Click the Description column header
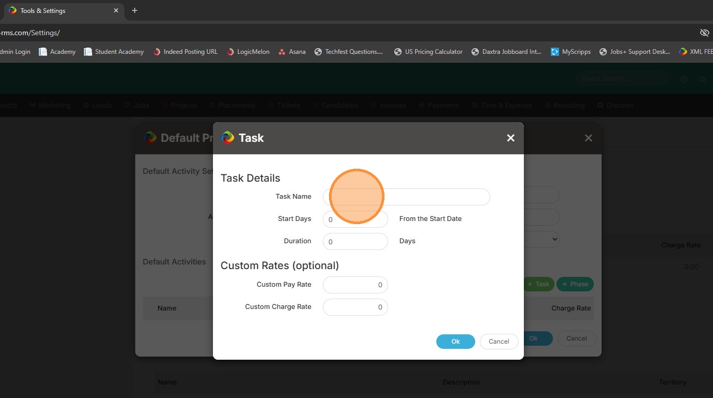The image size is (713, 398). 461,382
